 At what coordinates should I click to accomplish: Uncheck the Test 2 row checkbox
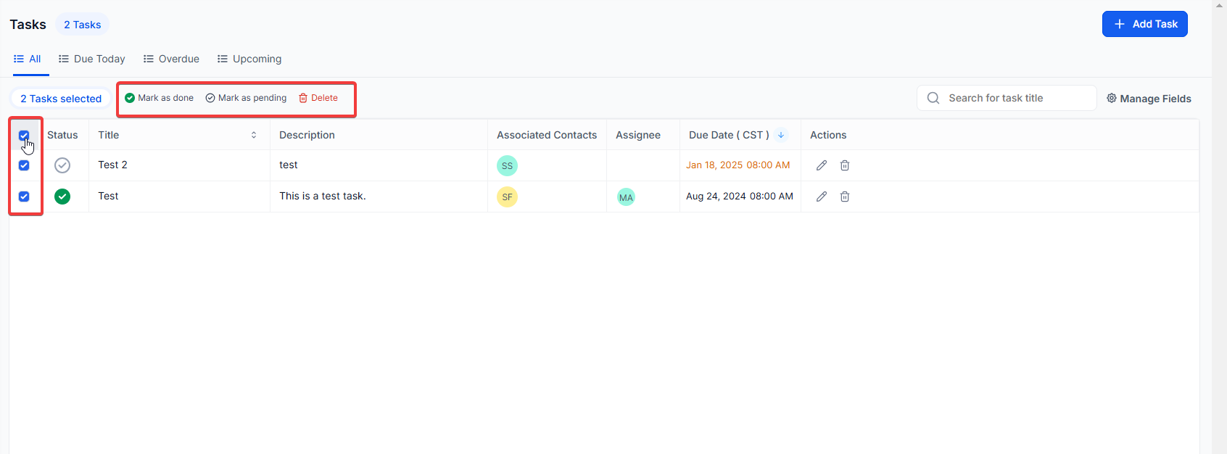(x=24, y=165)
